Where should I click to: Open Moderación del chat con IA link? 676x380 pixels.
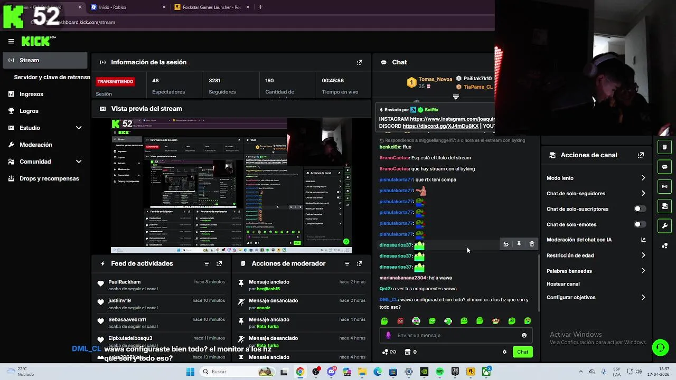coord(596,240)
